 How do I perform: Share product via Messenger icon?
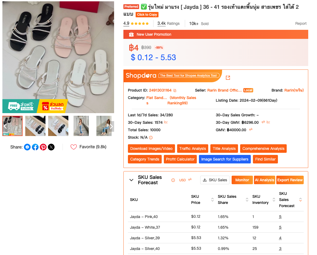[27, 147]
